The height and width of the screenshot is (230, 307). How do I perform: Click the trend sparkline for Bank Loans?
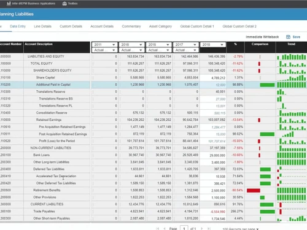(x=292, y=155)
